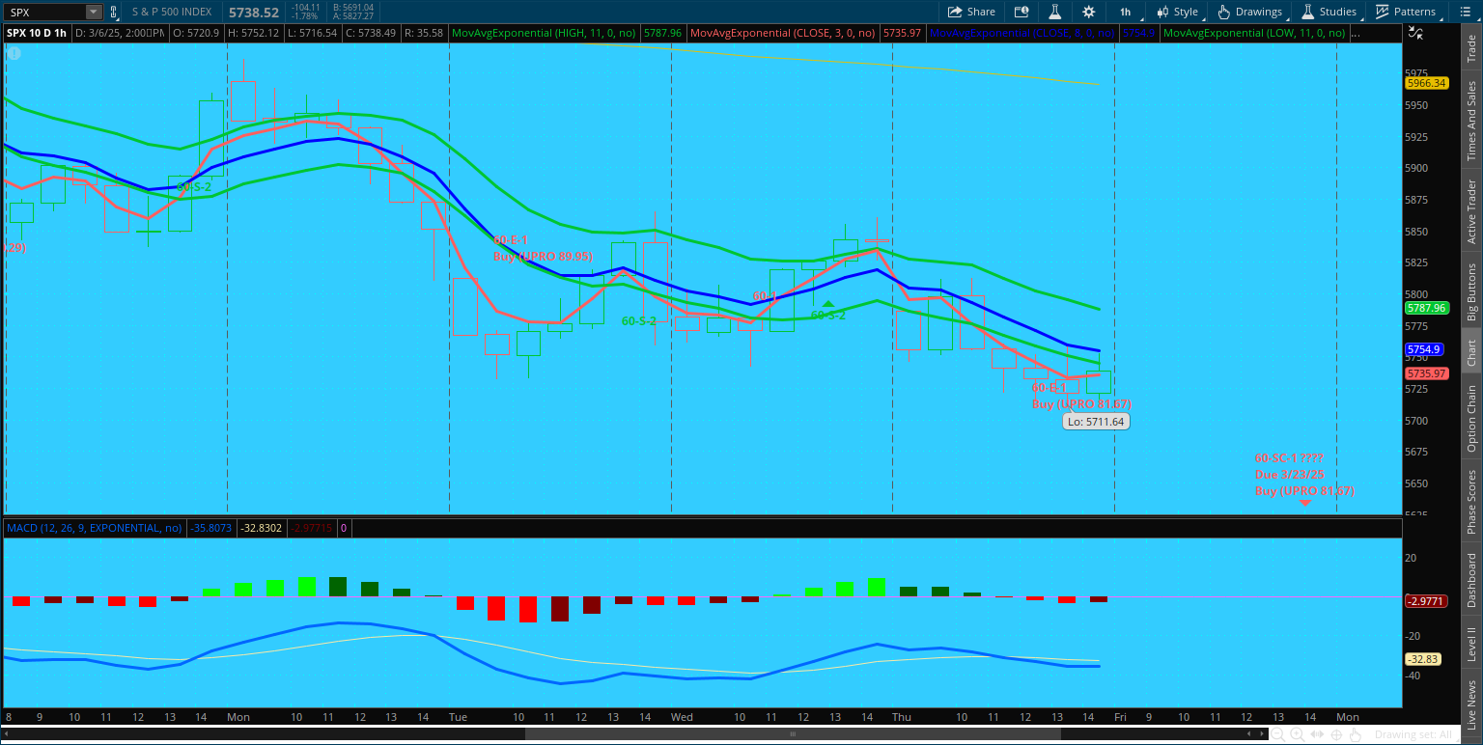This screenshot has width=1483, height=745.
Task: Open the Option Chain side tab
Action: 1471,418
